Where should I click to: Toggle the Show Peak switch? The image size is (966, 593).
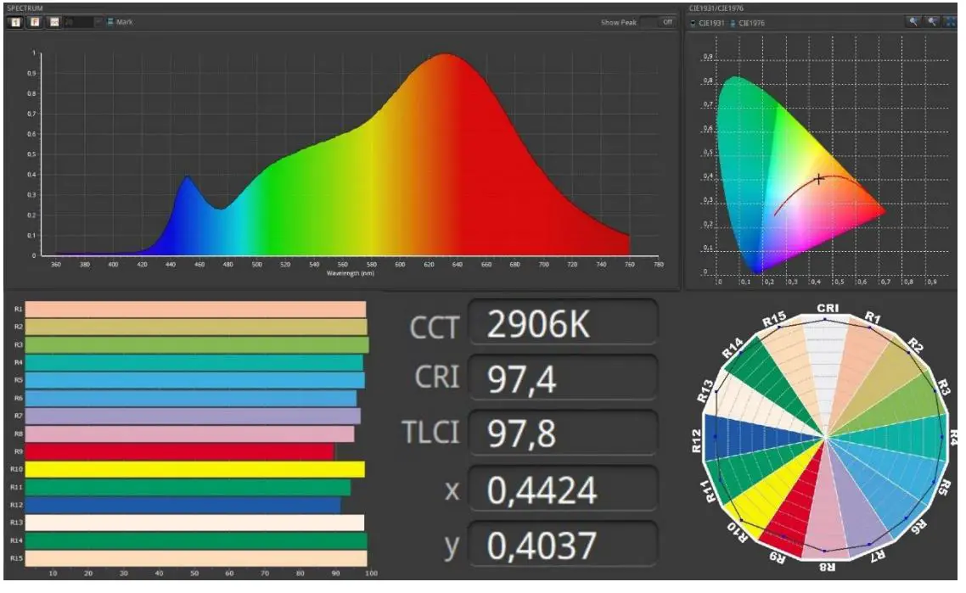(659, 22)
